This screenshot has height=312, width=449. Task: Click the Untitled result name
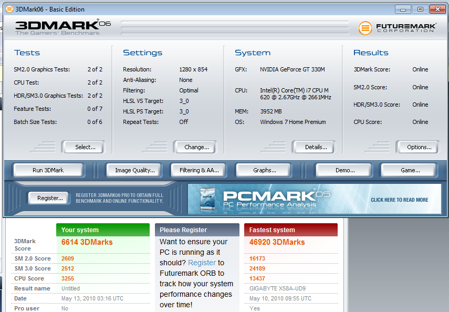tap(70, 288)
